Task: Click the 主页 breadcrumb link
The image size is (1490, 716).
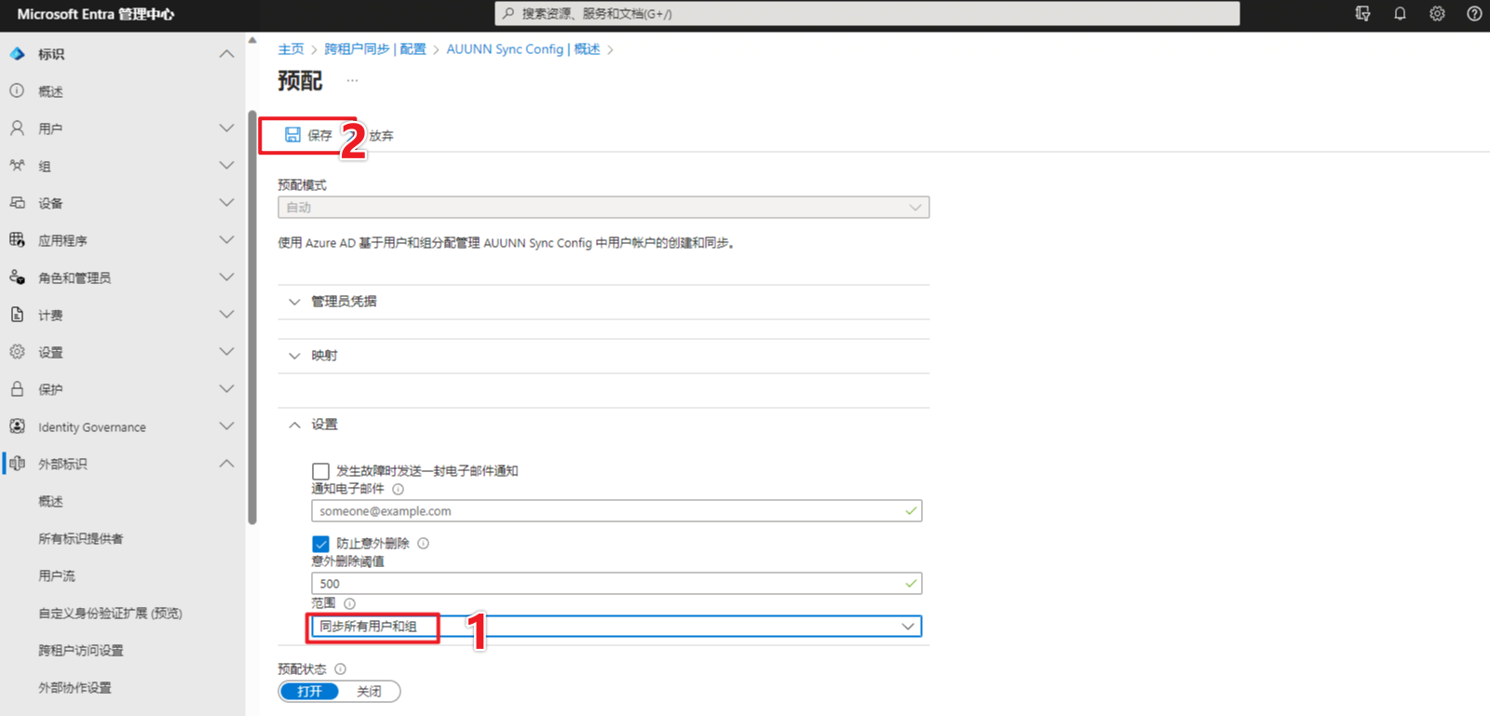Action: (291, 49)
